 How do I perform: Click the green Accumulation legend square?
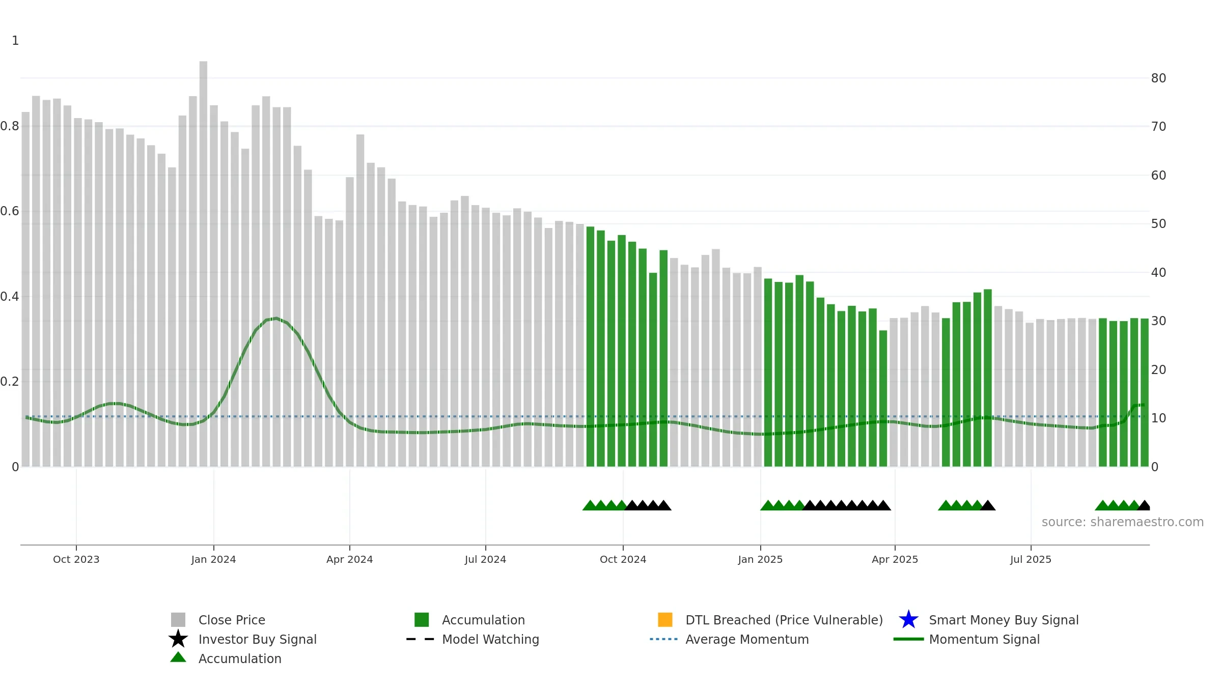pyautogui.click(x=422, y=619)
